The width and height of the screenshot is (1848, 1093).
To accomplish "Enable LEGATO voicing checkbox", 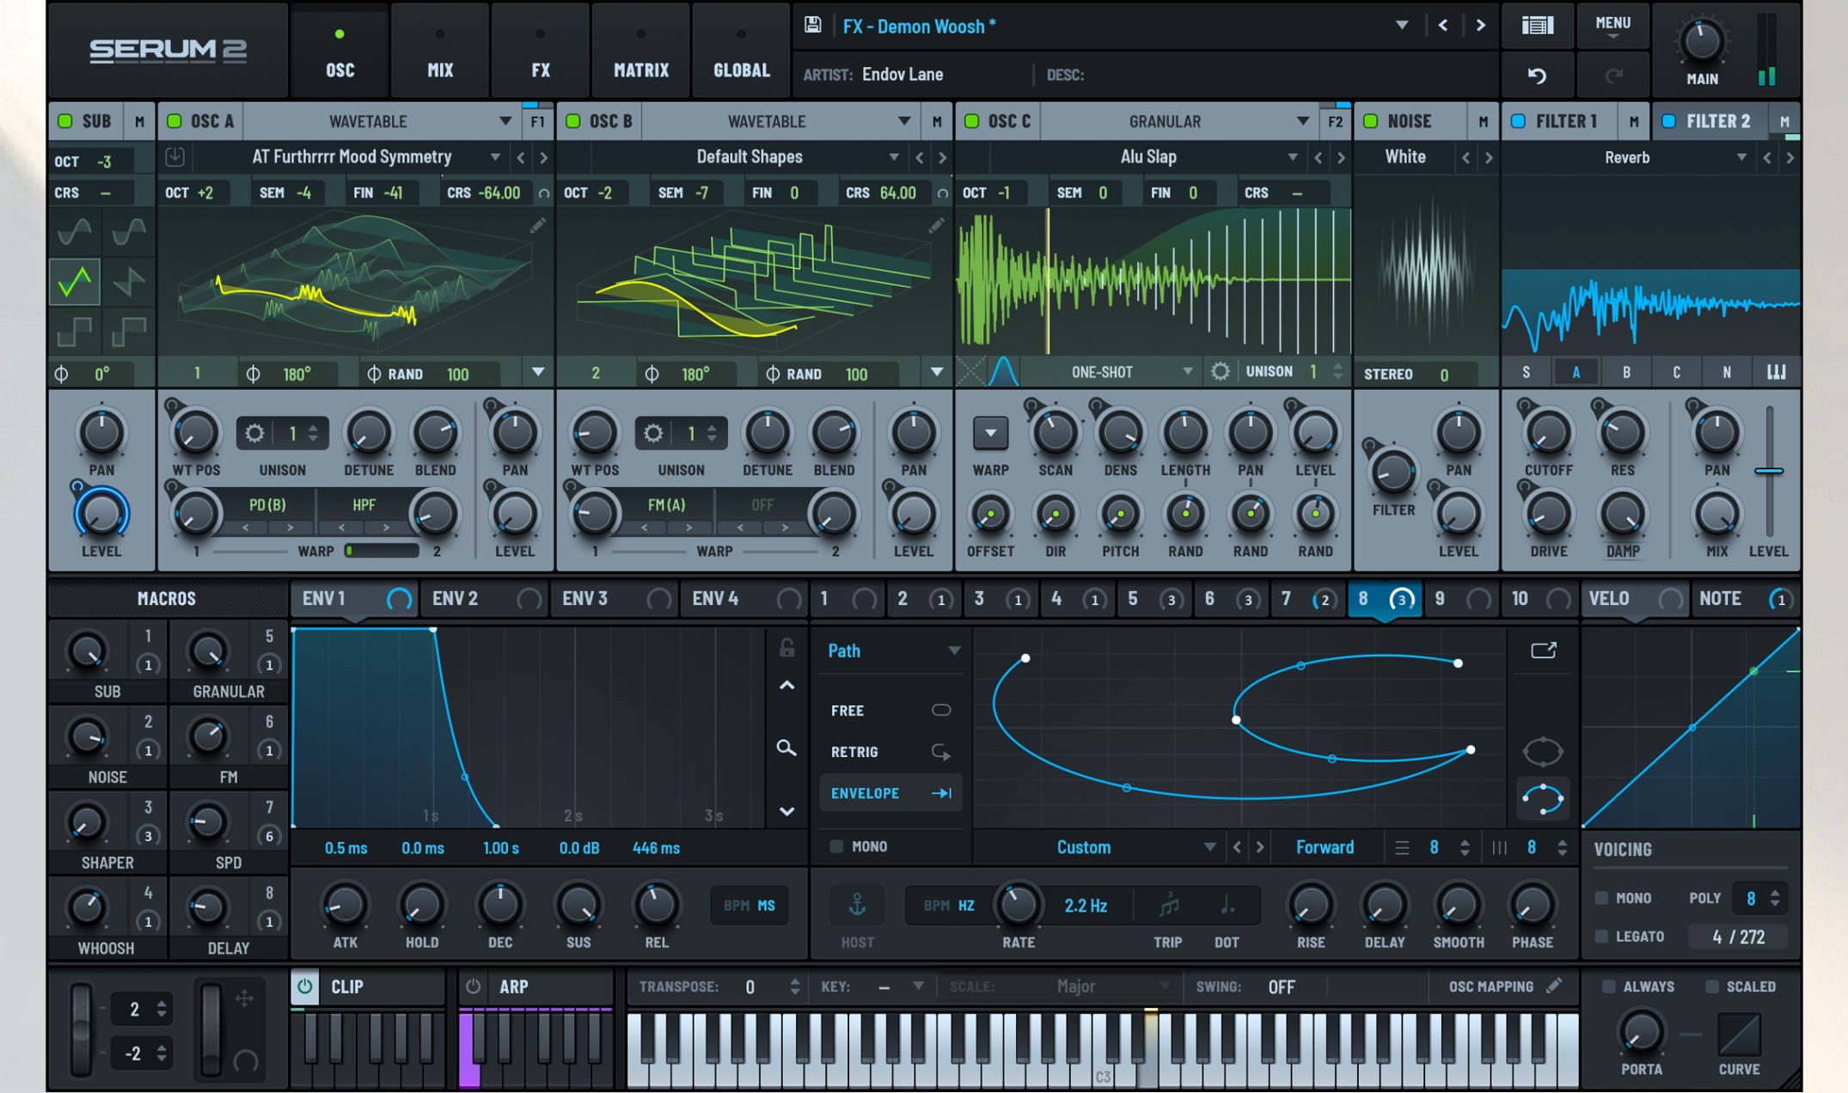I will tap(1601, 936).
